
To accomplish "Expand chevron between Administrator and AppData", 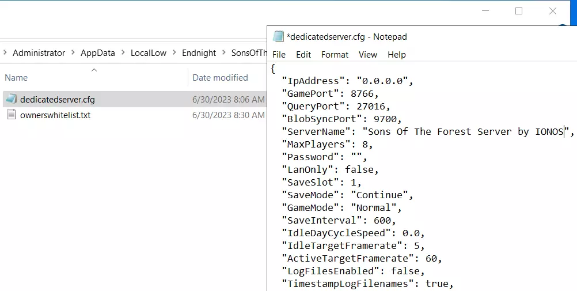I will click(73, 53).
